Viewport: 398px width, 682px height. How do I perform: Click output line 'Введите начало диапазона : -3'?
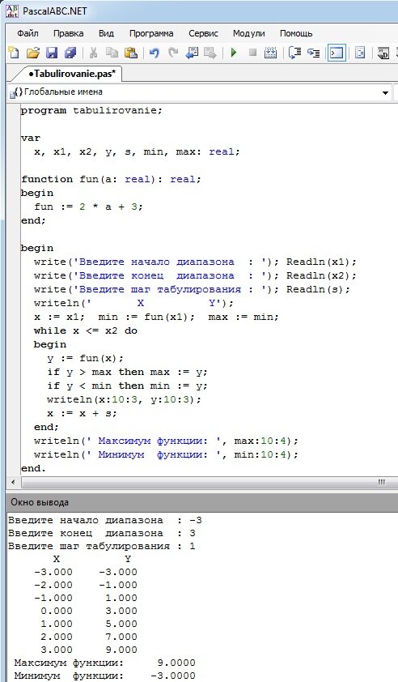click(x=105, y=520)
